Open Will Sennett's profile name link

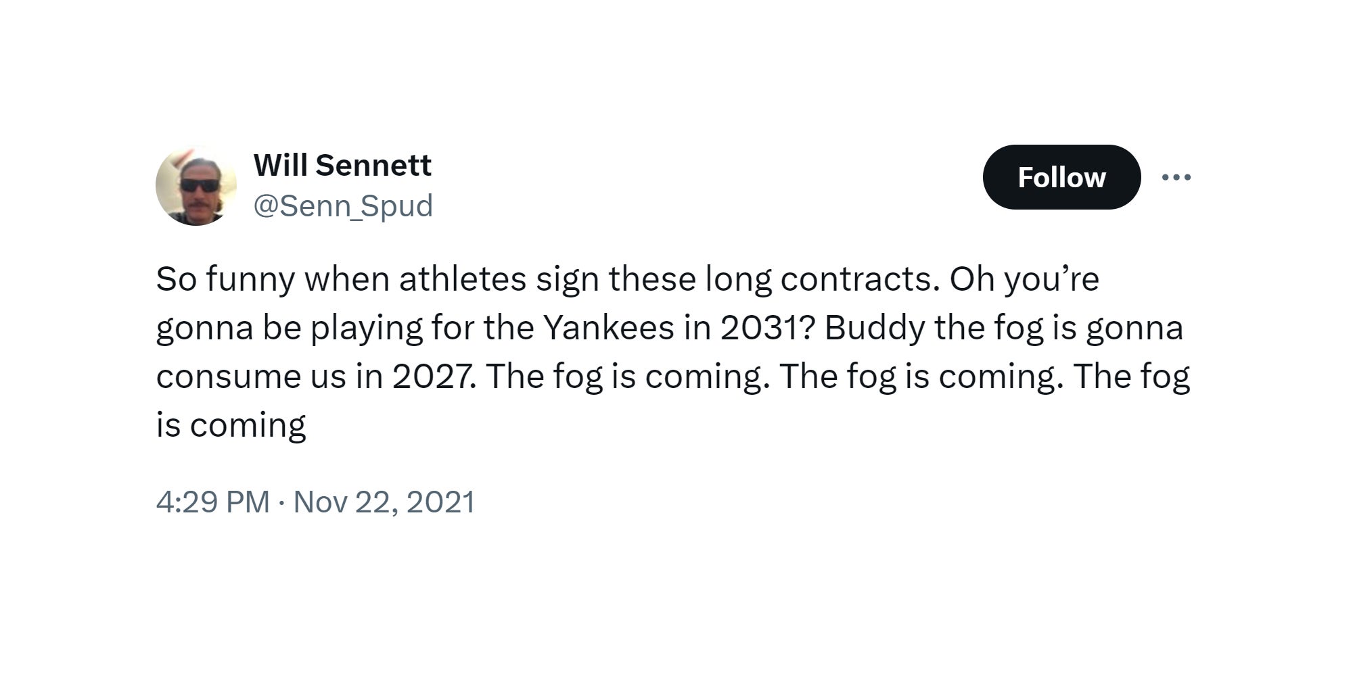coord(343,164)
